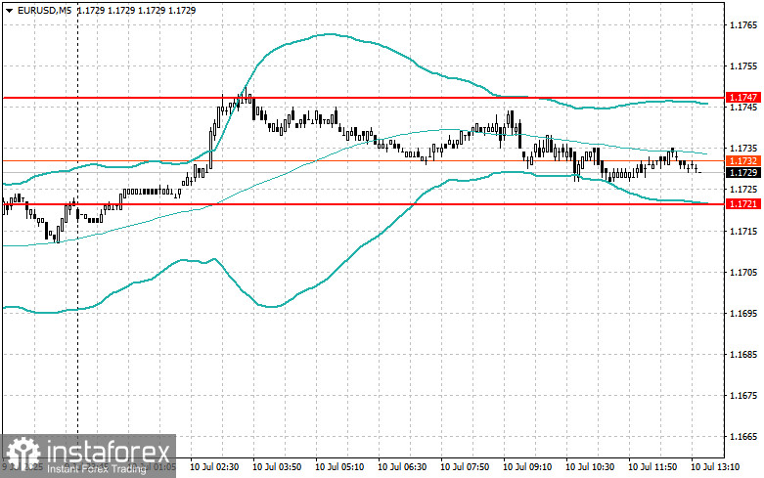Select the 1.1735 price axis value
Viewport: 764px width, 478px height.
click(743, 149)
